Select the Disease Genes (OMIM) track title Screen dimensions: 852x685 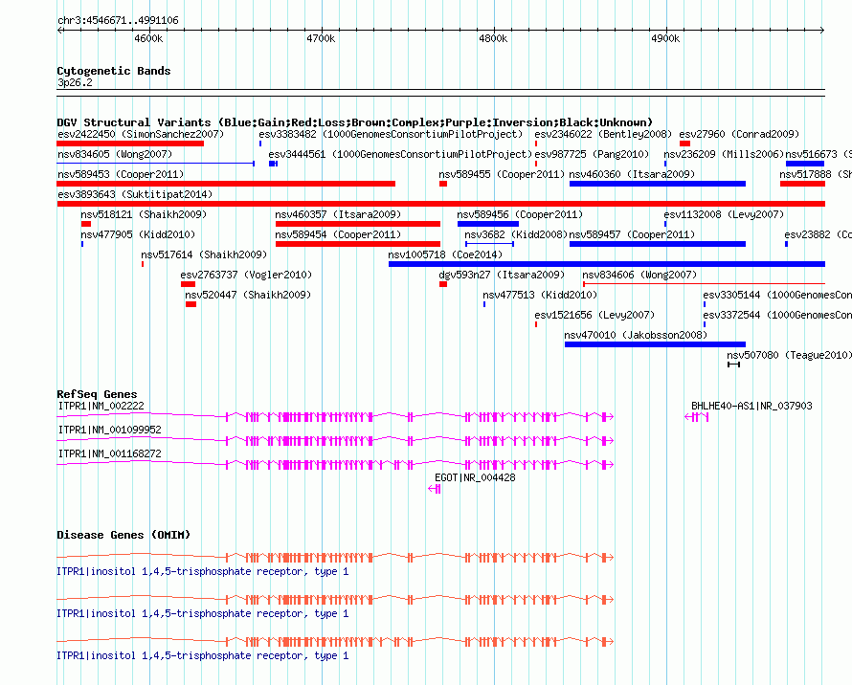coord(123,535)
